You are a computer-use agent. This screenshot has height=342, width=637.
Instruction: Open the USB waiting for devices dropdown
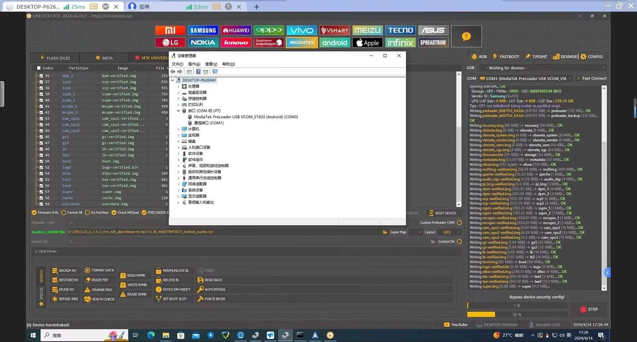[543, 68]
